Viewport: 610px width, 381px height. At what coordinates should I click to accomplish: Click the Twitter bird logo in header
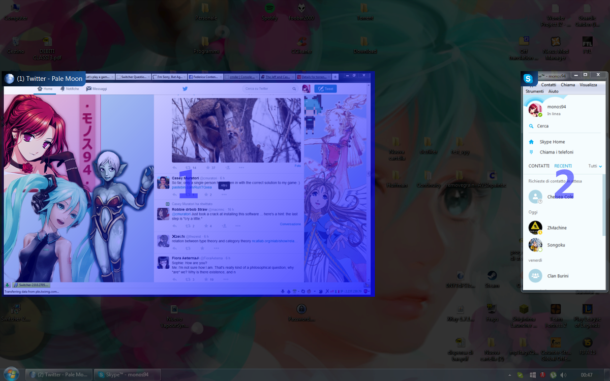(x=186, y=89)
